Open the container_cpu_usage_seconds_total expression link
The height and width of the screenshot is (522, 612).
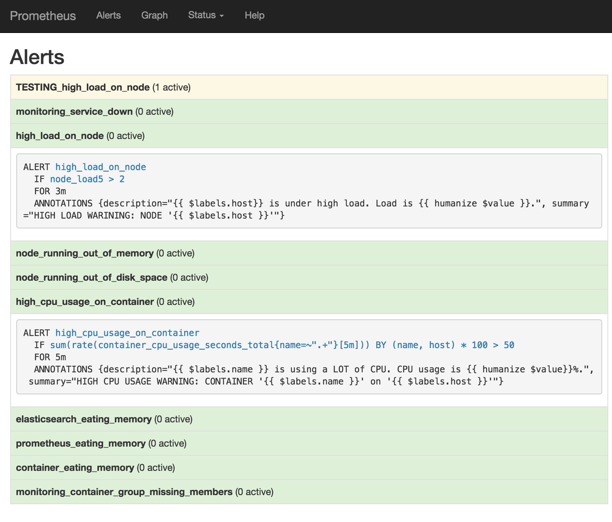click(x=282, y=345)
